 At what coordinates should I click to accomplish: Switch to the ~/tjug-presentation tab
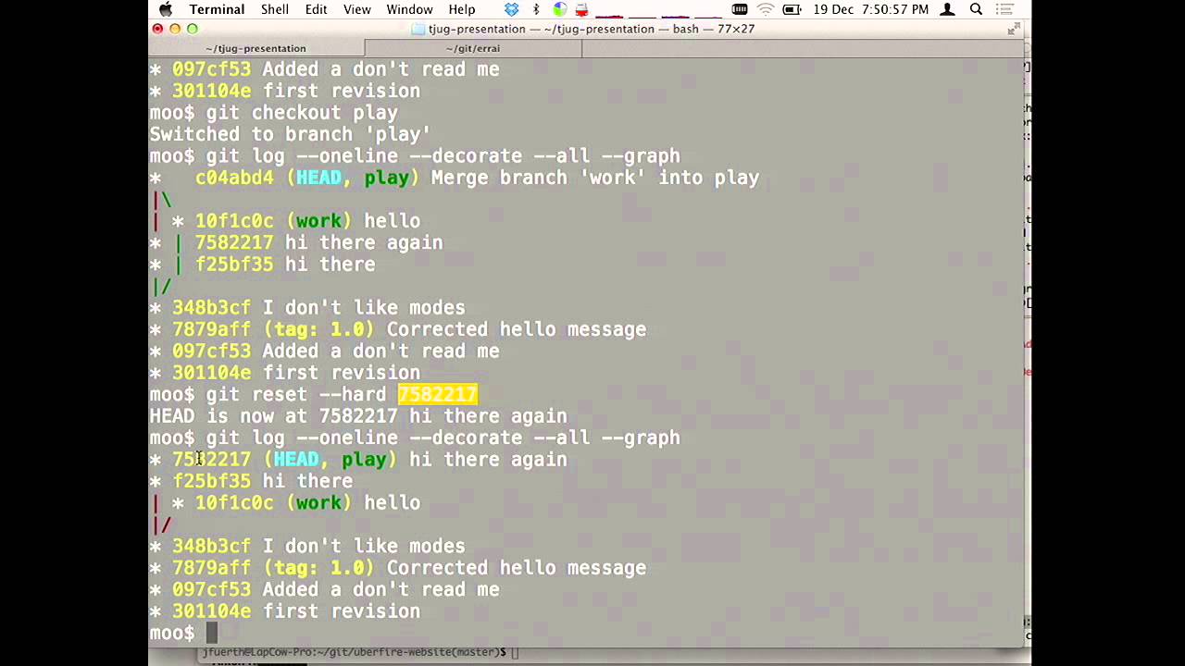pyautogui.click(x=256, y=48)
